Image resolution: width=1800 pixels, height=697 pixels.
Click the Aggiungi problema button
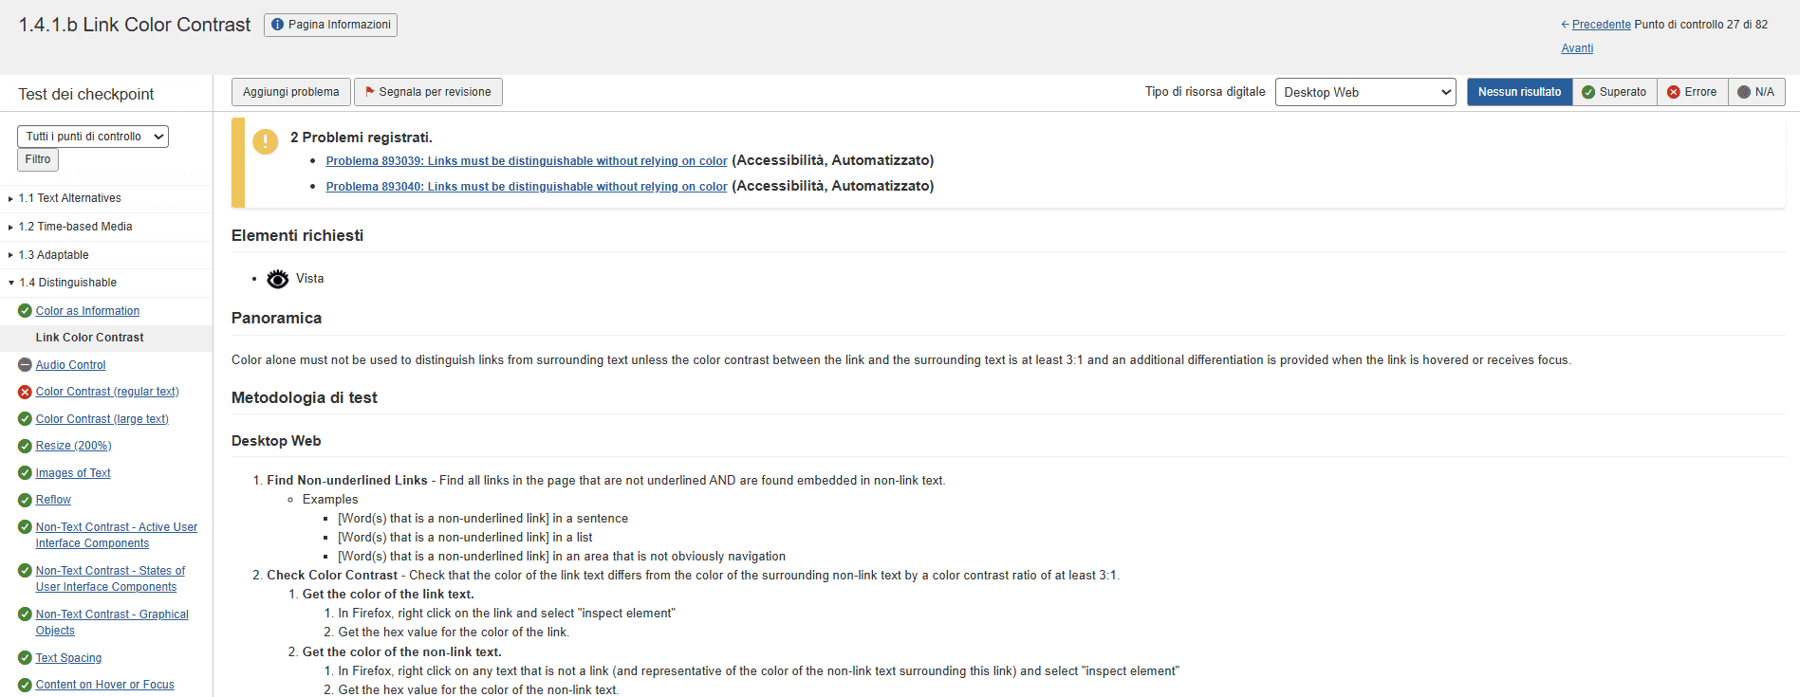(290, 92)
